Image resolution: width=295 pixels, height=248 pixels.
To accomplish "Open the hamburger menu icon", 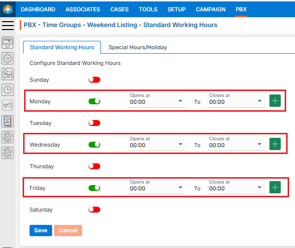I will coord(8,26).
